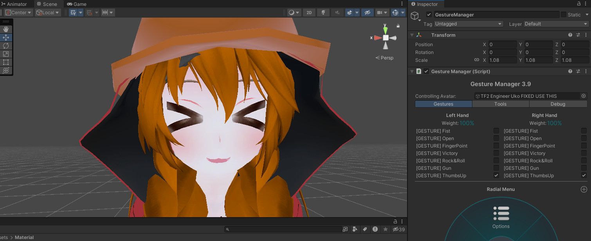Select the Move tool

click(6, 38)
